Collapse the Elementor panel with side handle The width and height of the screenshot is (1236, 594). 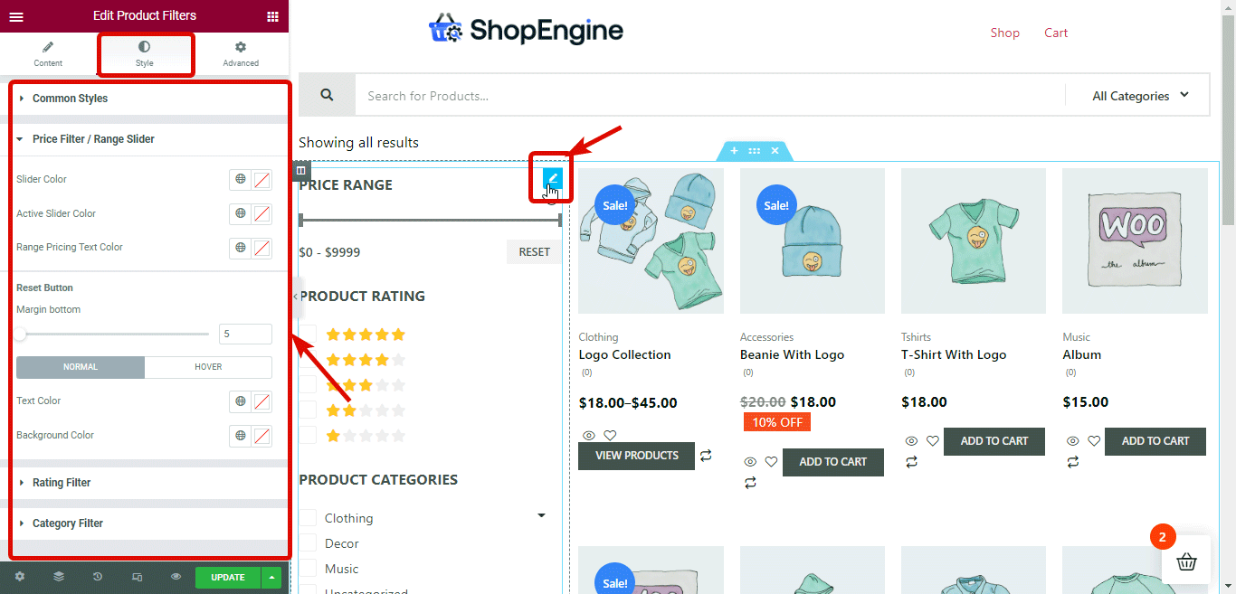296,297
